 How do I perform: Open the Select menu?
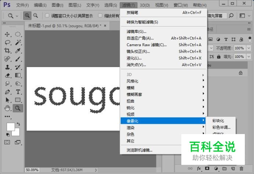[x=110, y=5]
